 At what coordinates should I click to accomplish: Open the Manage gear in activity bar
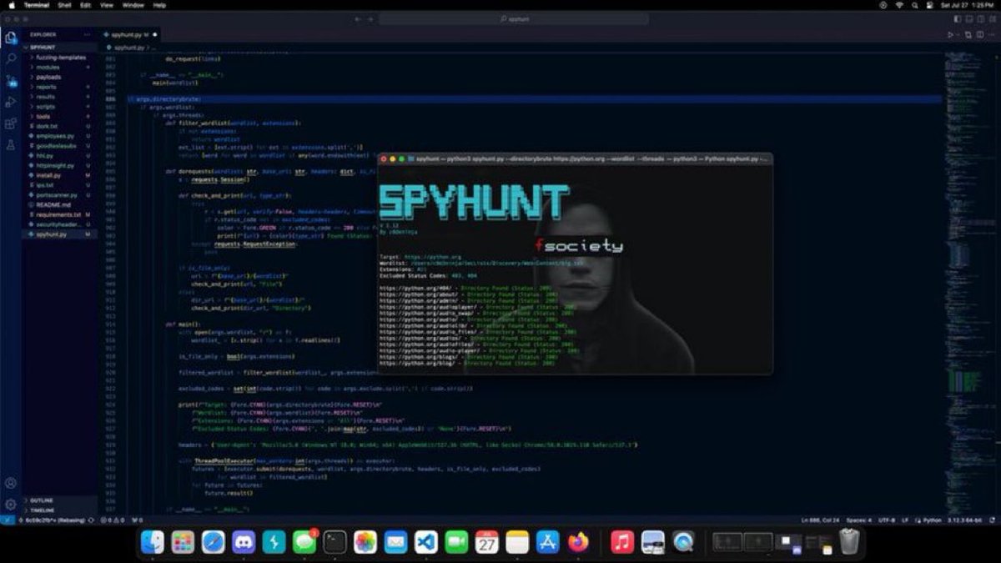(10, 504)
